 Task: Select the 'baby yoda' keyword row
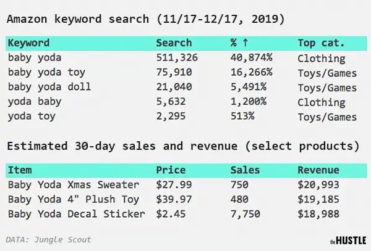pyautogui.click(x=32, y=58)
